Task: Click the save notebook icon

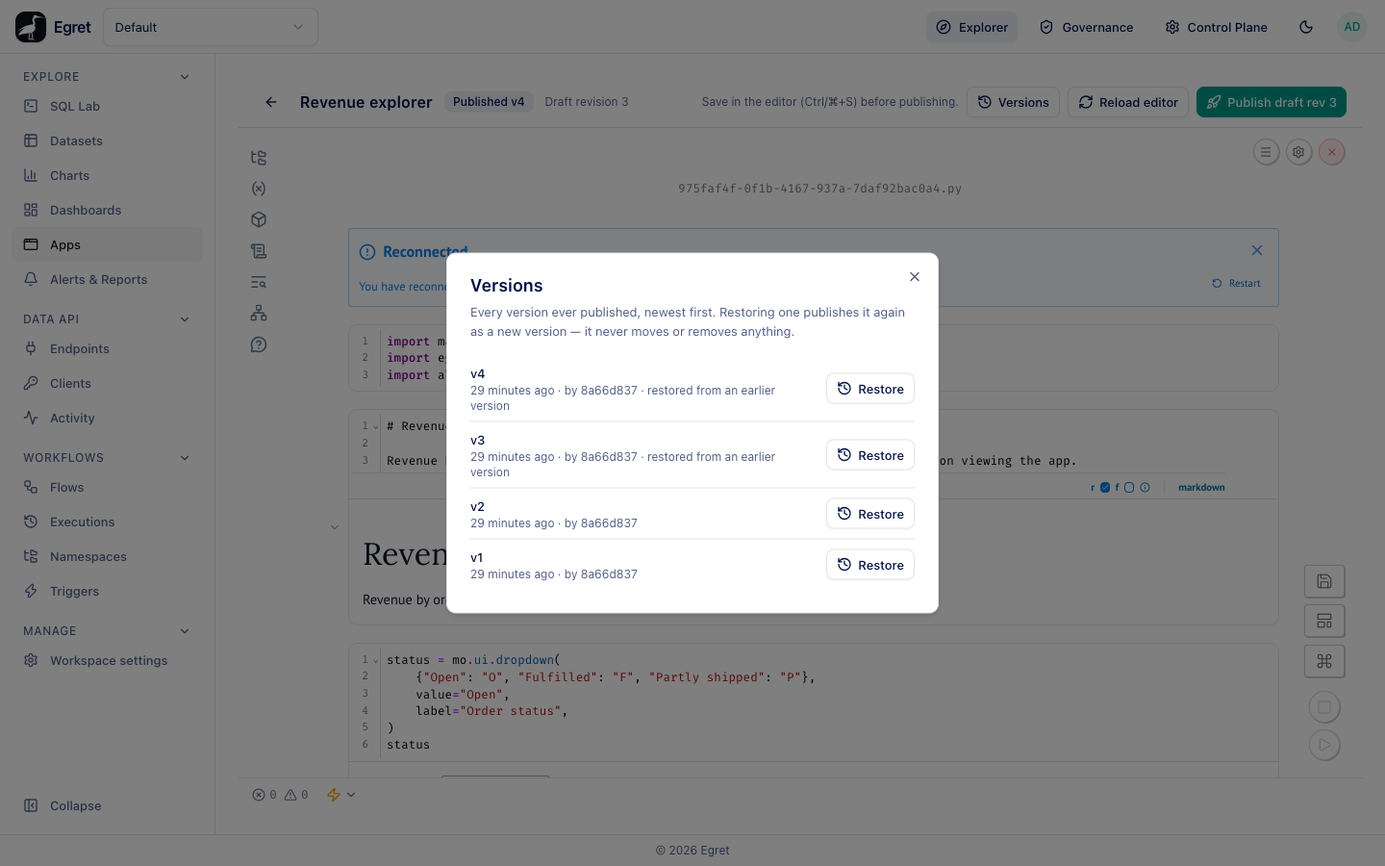Action: tap(1324, 581)
